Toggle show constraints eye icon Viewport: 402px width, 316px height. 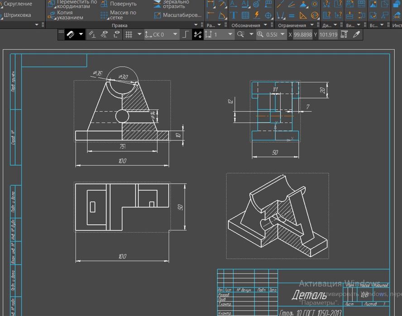pos(104,34)
